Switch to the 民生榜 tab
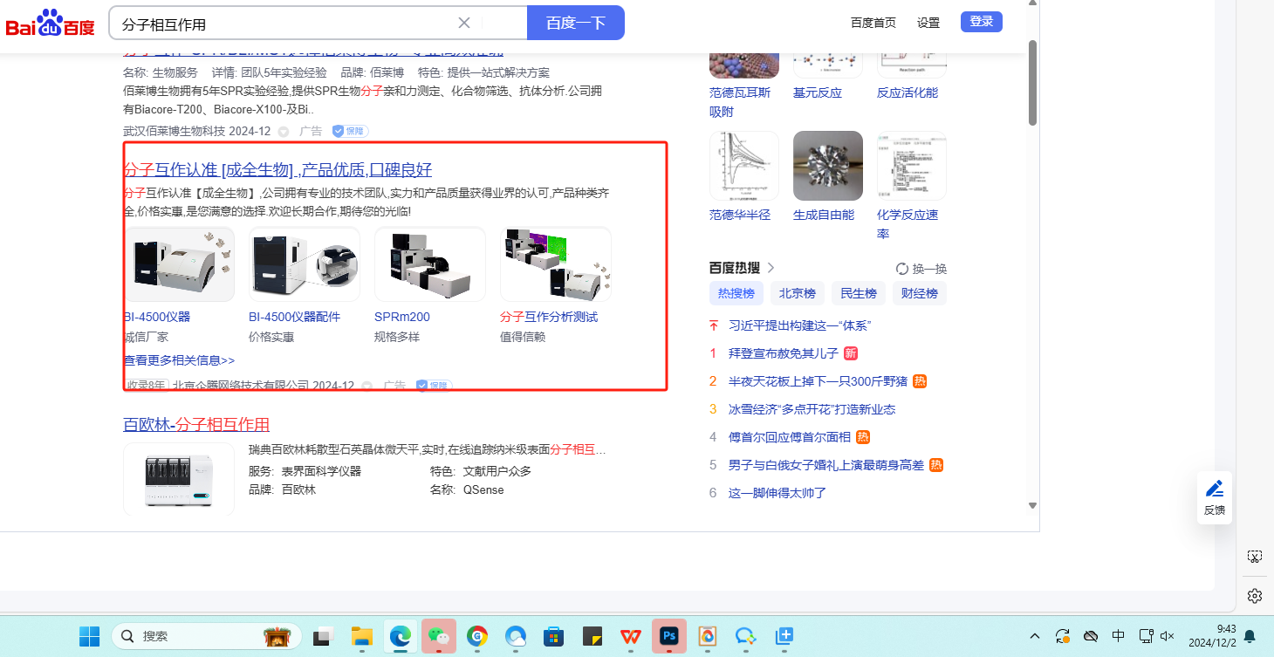The width and height of the screenshot is (1274, 657). tap(859, 294)
